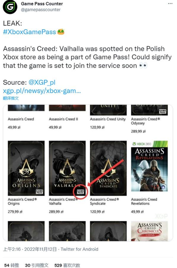Follow the xgp.pl newsy link
The height and width of the screenshot is (268, 177).
click(42, 91)
